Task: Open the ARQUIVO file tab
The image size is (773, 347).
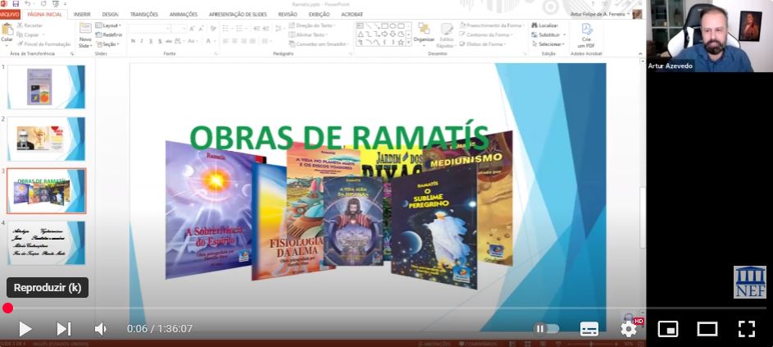Action: (x=9, y=14)
